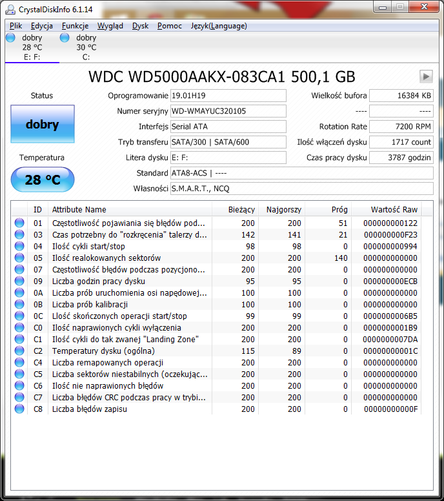Click raw value 0000000007DA
Viewport: 444px width, 501px height.
pyautogui.click(x=390, y=340)
